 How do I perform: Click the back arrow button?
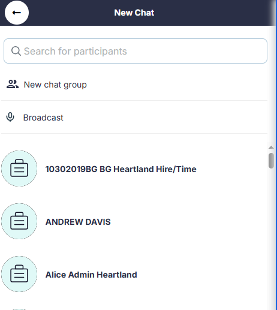(x=17, y=13)
